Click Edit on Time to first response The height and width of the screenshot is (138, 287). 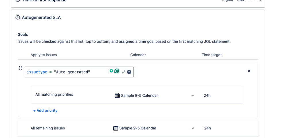tap(240, 1)
